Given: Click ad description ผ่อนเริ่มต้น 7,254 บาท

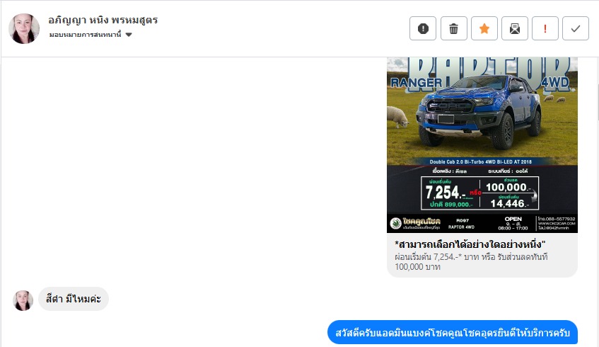Looking at the screenshot, I should pyautogui.click(x=471, y=262).
